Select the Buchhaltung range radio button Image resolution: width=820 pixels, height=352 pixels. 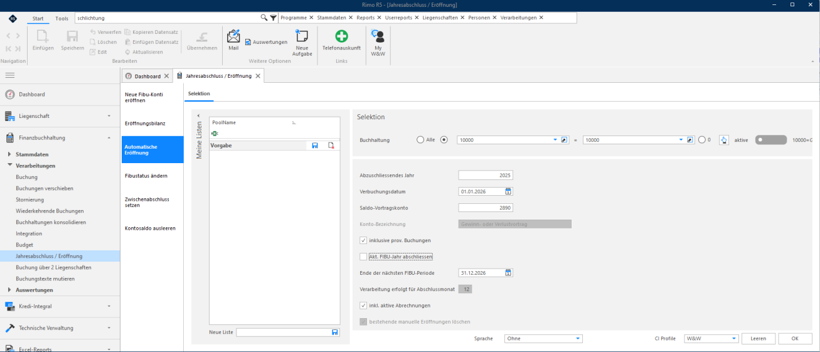[x=444, y=140]
